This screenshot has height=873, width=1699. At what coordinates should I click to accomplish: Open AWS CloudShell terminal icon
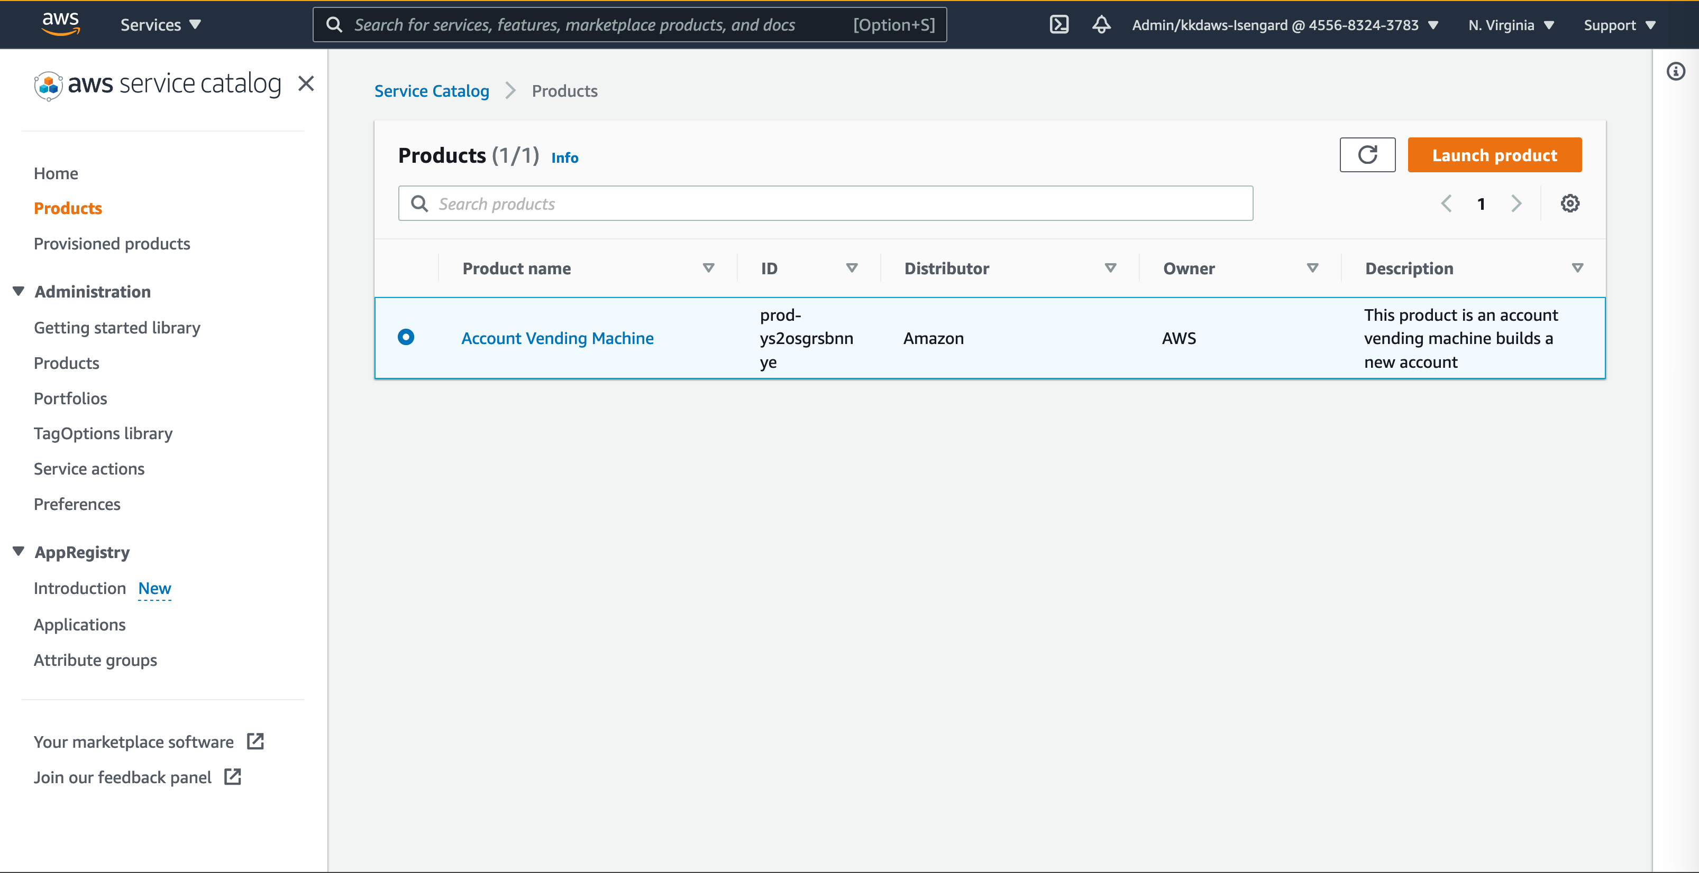tap(1059, 24)
